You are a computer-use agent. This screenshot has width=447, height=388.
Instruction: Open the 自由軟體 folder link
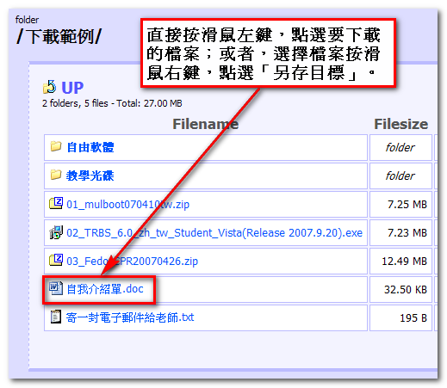(x=90, y=147)
